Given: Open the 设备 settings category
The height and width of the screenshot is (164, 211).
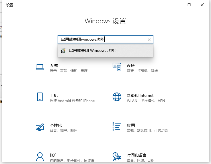Looking at the screenshot, I should pyautogui.click(x=131, y=65).
